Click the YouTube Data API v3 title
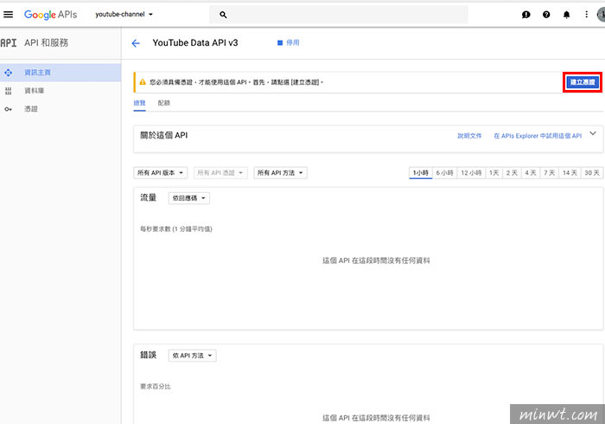The width and height of the screenshot is (605, 424). pyautogui.click(x=195, y=43)
